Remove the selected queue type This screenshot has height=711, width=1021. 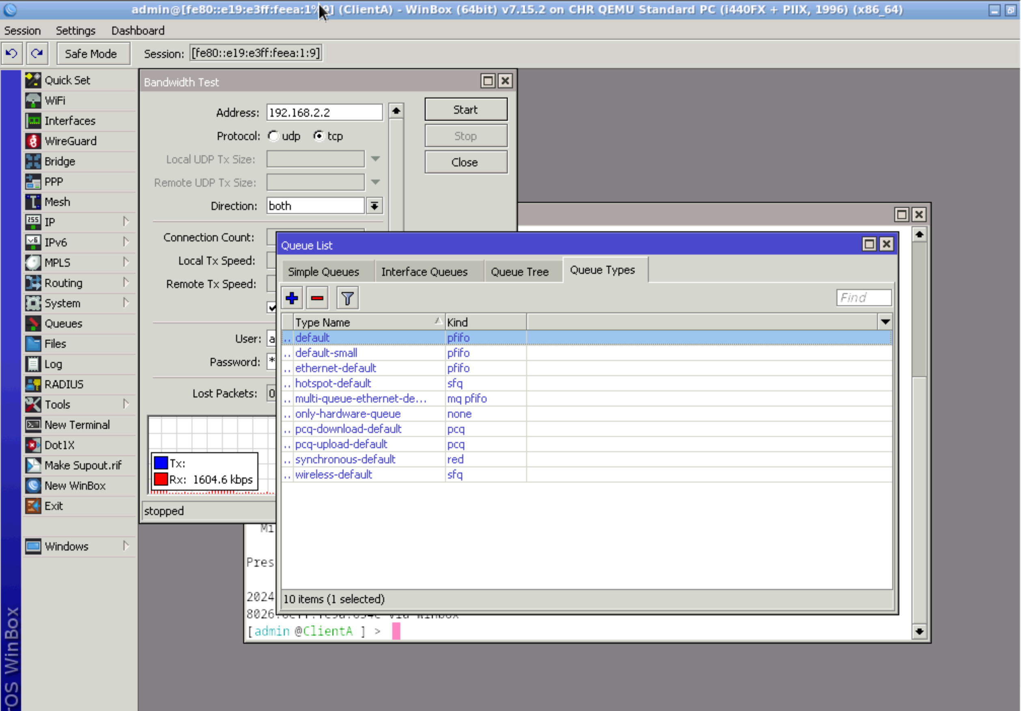pos(317,298)
